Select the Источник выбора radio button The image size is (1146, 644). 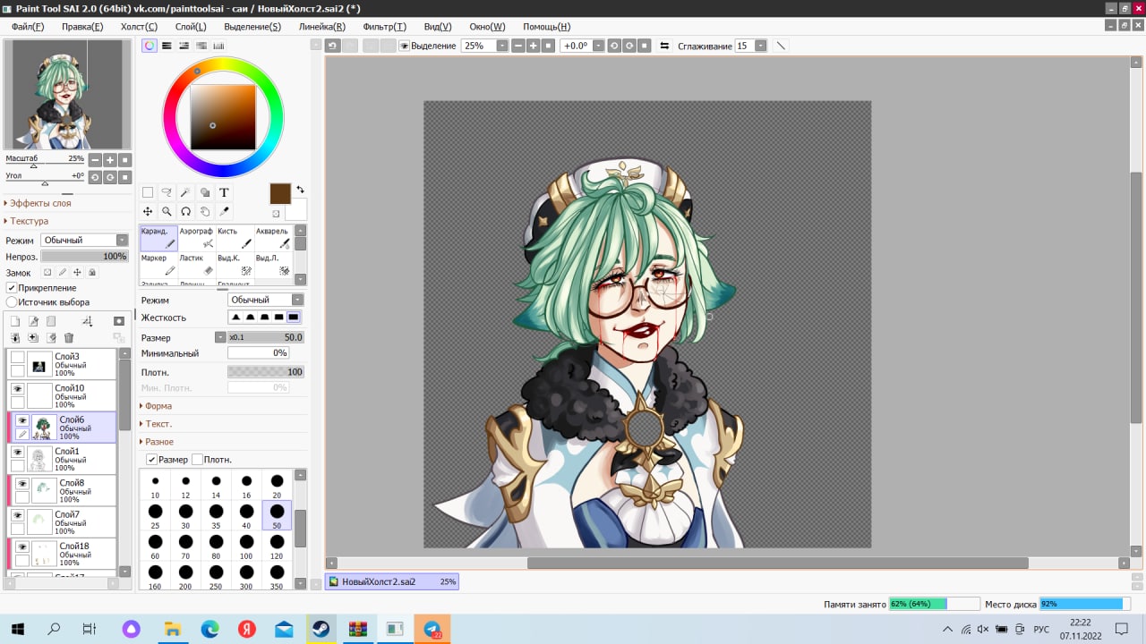pos(12,302)
